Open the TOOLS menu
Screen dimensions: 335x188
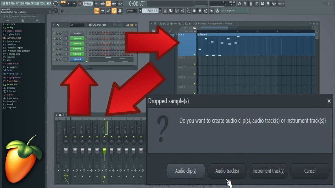pyautogui.click(x=42, y=3)
